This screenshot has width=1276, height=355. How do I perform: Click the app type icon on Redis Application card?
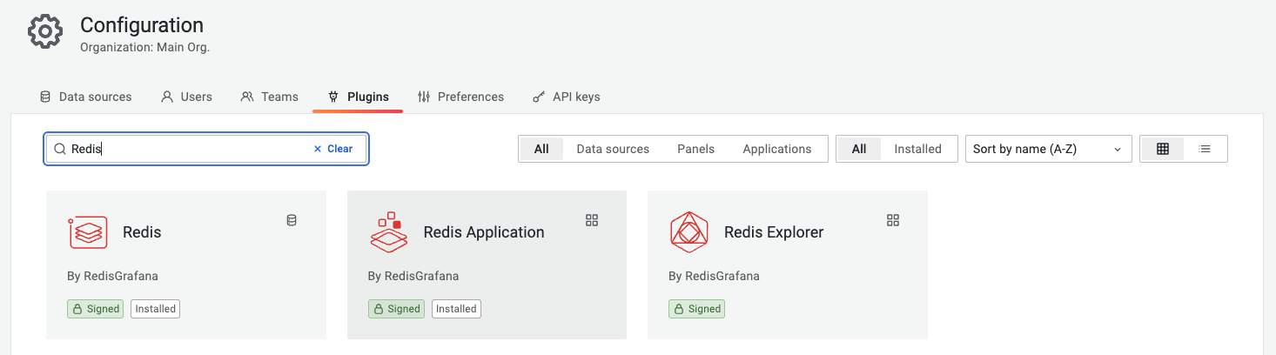coord(592,220)
